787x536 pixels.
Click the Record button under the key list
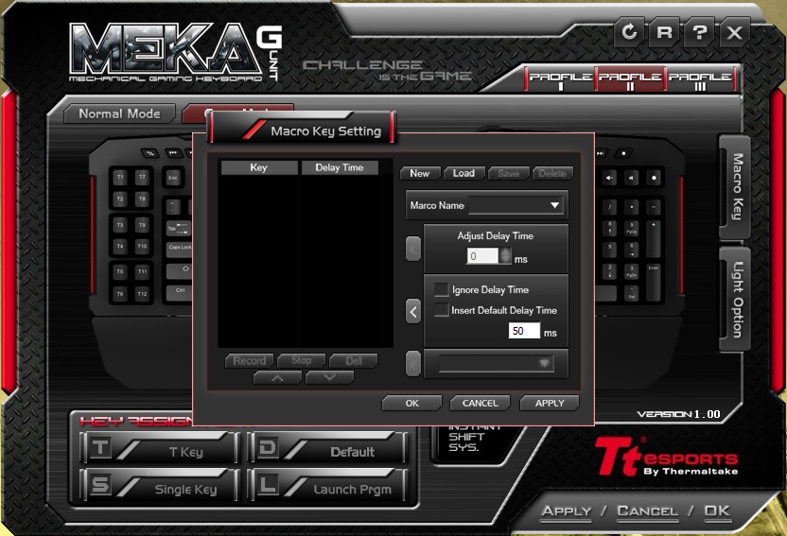point(250,360)
